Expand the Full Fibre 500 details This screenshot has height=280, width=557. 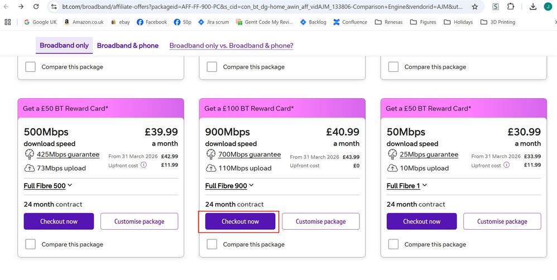[48, 186]
